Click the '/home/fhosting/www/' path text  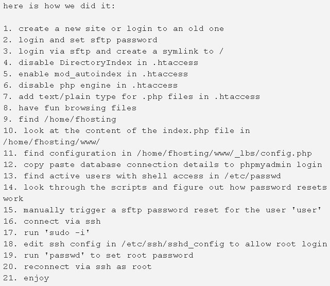(x=51, y=142)
